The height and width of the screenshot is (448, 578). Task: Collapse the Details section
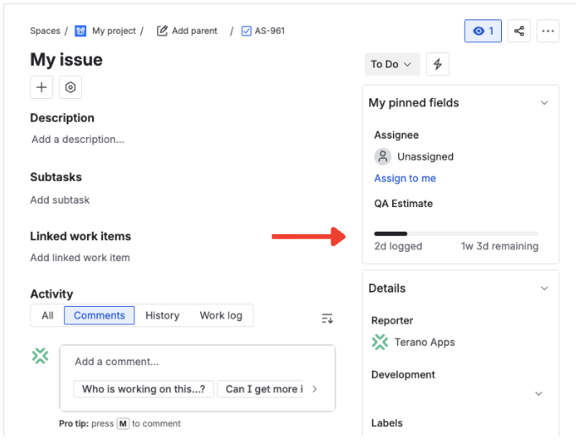(x=544, y=288)
